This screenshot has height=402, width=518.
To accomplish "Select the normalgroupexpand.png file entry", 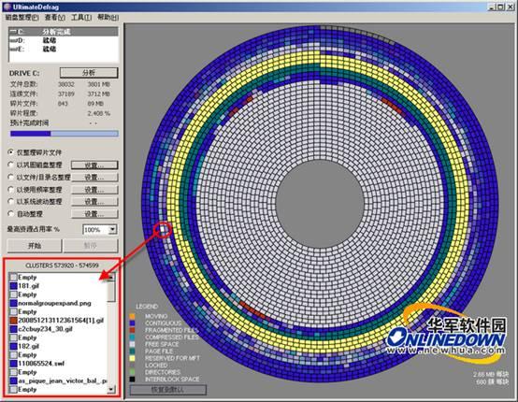I will point(54,303).
